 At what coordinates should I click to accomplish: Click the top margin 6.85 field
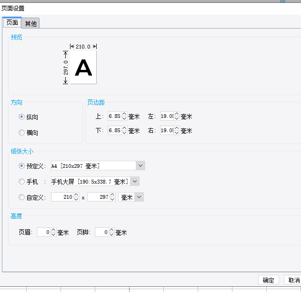[115, 116]
